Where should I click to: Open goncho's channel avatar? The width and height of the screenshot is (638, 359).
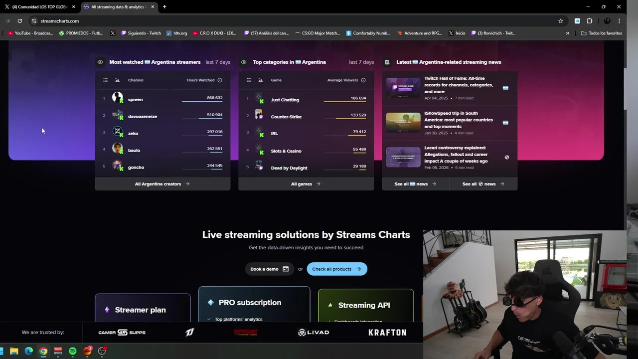[118, 166]
